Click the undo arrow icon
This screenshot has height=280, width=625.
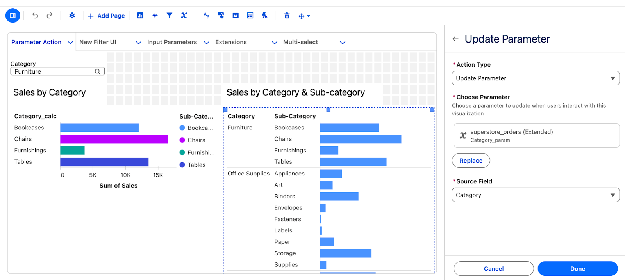click(35, 16)
